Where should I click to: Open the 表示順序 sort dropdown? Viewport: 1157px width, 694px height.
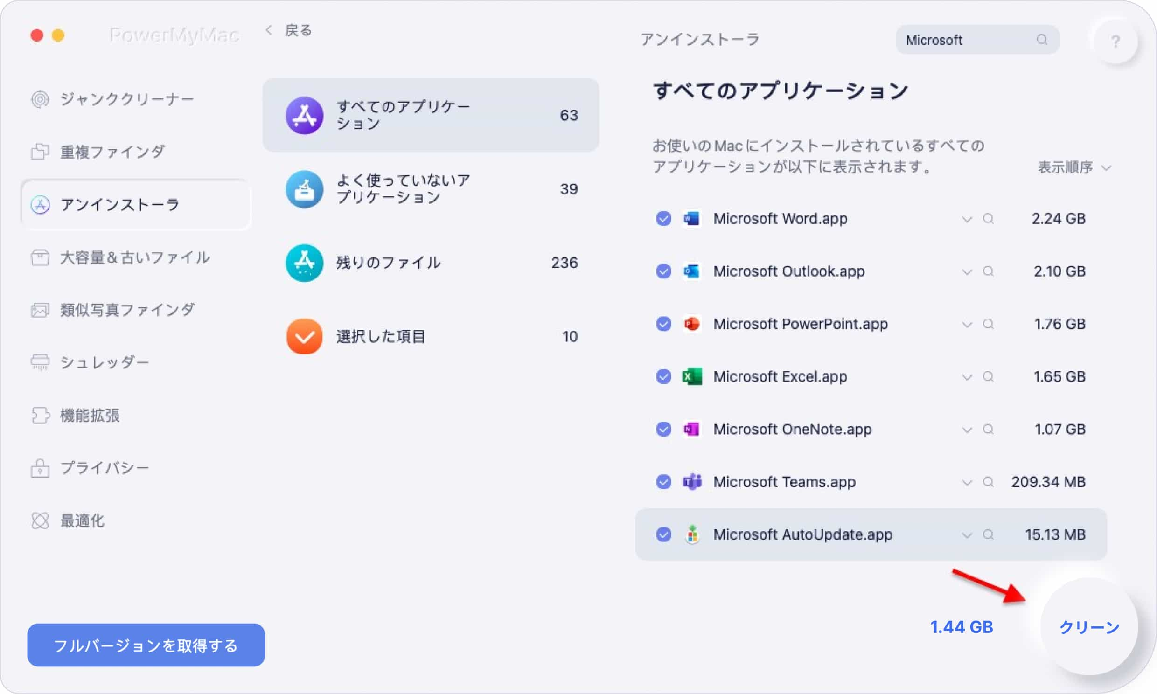coord(1075,167)
